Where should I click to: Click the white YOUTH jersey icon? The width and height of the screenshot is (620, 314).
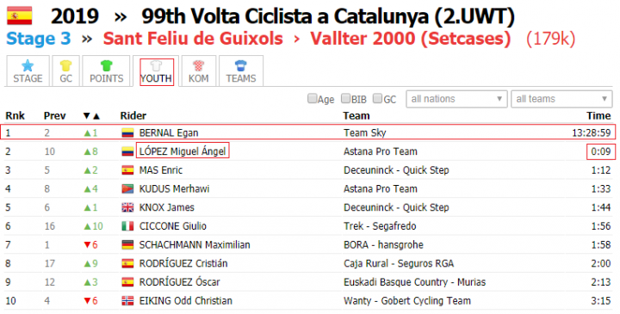[x=156, y=65]
